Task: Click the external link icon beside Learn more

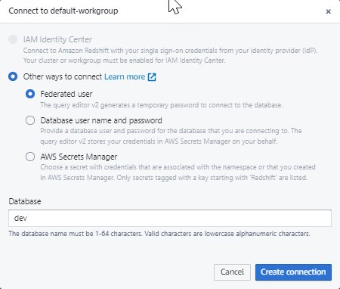Action: [152, 77]
